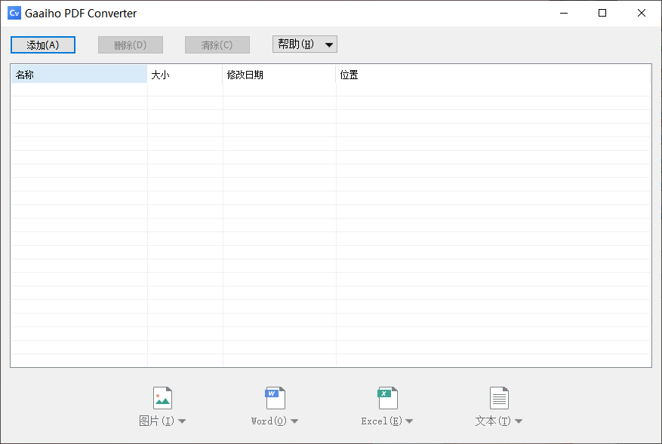
Task: Expand the Excel(E) dropdown arrow
Action: (409, 421)
